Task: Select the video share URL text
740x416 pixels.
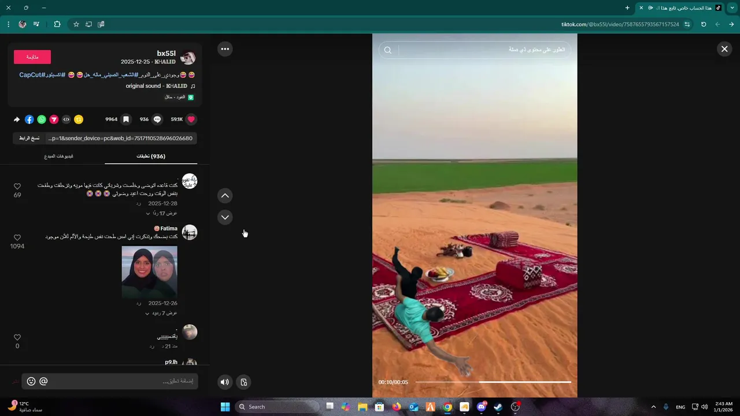Action: click(121, 138)
